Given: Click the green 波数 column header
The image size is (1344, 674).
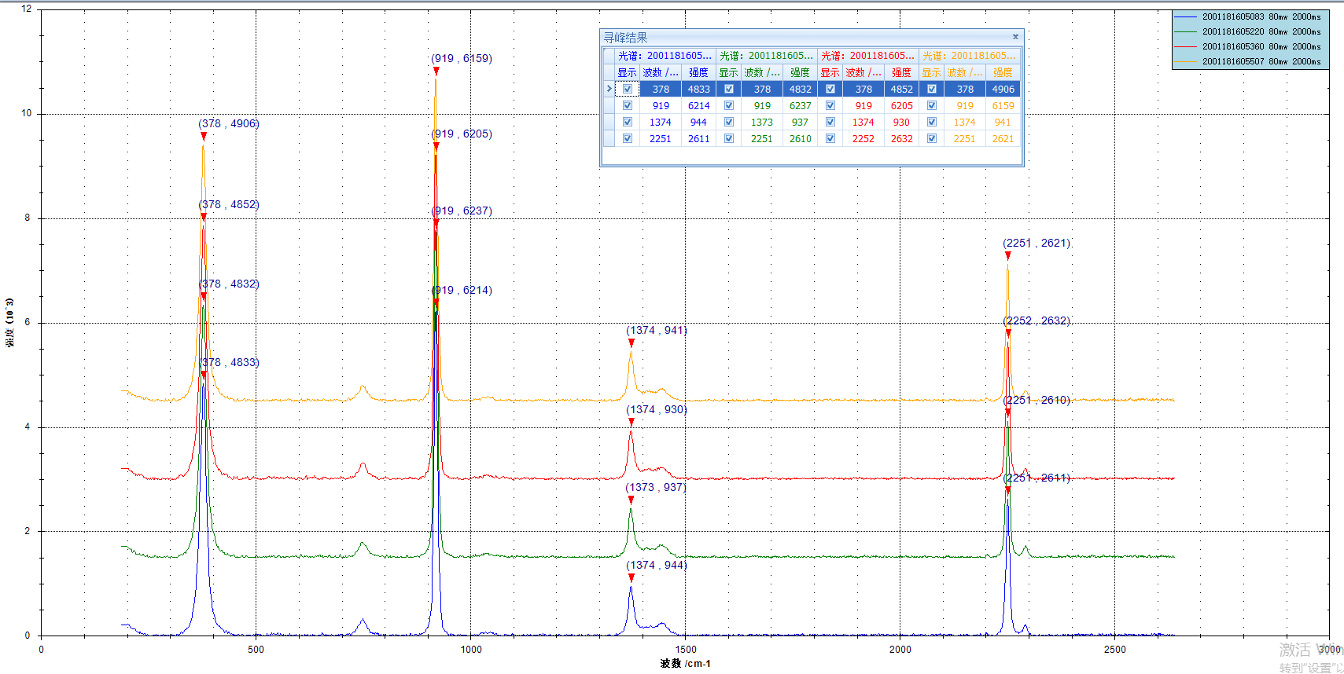Looking at the screenshot, I should click(761, 72).
